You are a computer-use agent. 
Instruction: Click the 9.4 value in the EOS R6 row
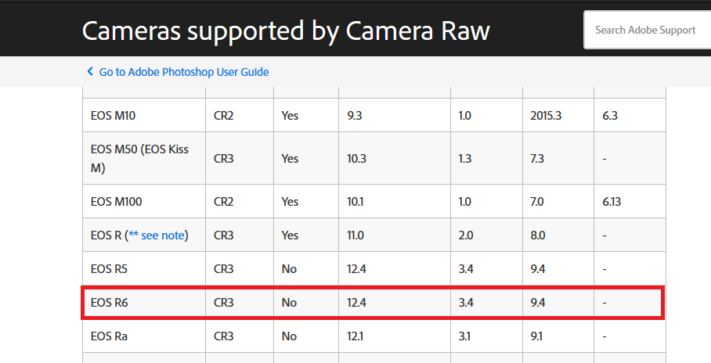(538, 303)
